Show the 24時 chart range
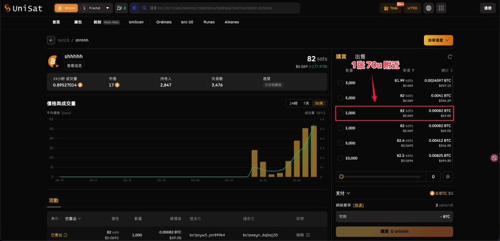The image size is (500, 241). (x=293, y=104)
